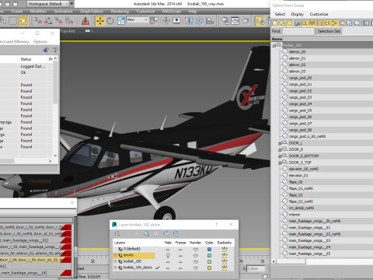Toggle Display Space Warps filter icon
Screen dimensions: 373x280
pos(312,23)
